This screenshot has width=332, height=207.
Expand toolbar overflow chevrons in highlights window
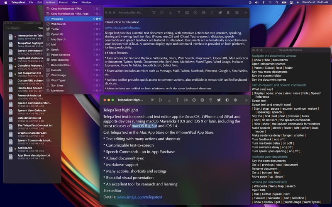point(246,100)
